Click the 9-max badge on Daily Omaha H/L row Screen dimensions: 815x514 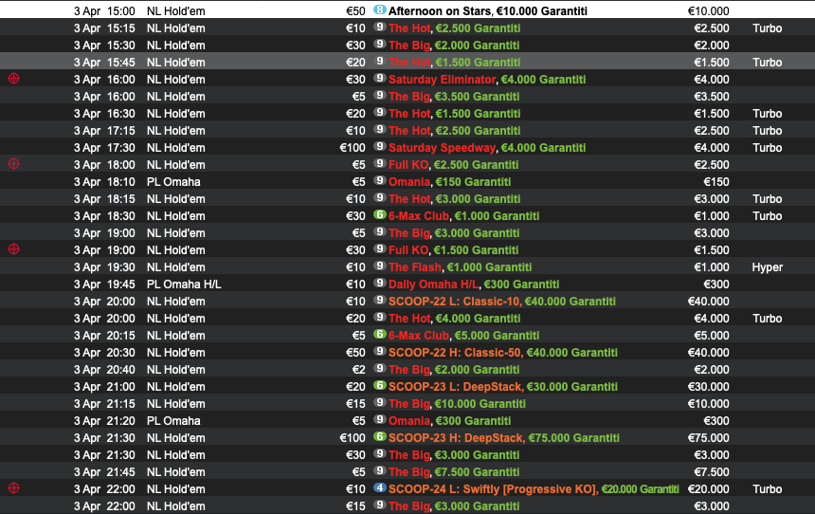pos(380,283)
